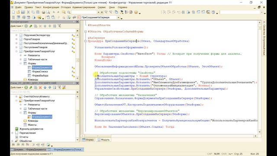This screenshot has width=277, height=156.
Task: Click the toolbar search input field
Action: [x=84, y=12]
